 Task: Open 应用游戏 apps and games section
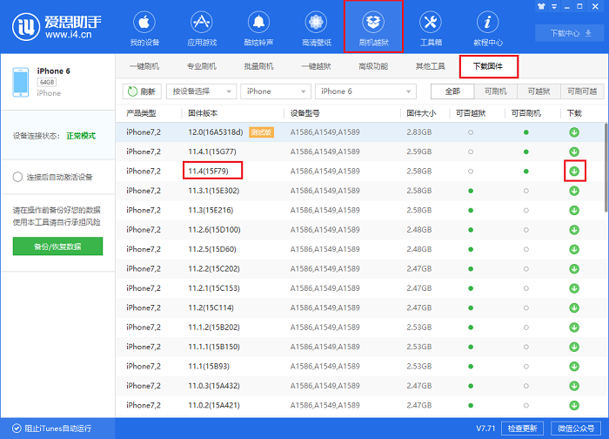[202, 29]
